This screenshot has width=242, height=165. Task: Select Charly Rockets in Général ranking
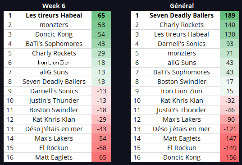tap(182, 25)
